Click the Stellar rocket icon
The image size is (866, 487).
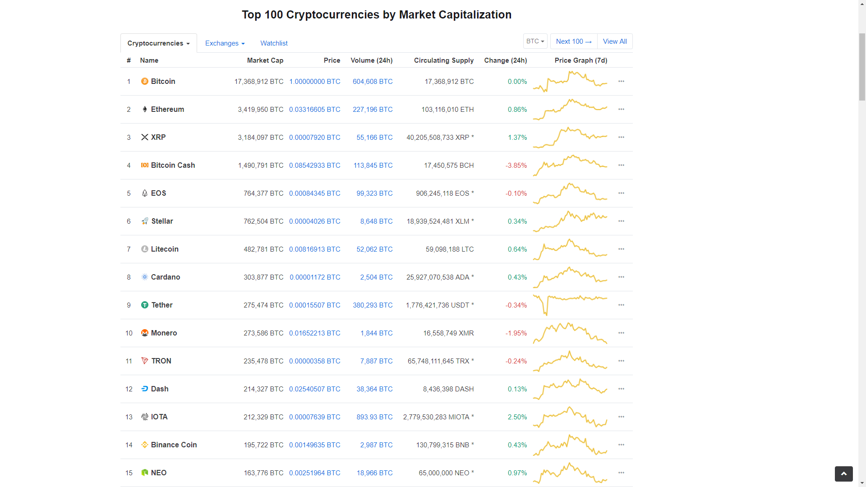pyautogui.click(x=144, y=221)
